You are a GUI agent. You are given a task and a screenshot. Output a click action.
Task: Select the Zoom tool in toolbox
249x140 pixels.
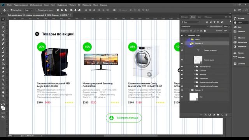[3, 96]
